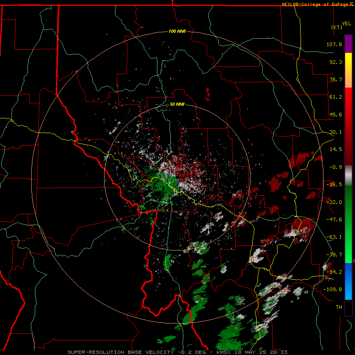
Task: Click the -78.7 legend value
Action: pos(334,255)
